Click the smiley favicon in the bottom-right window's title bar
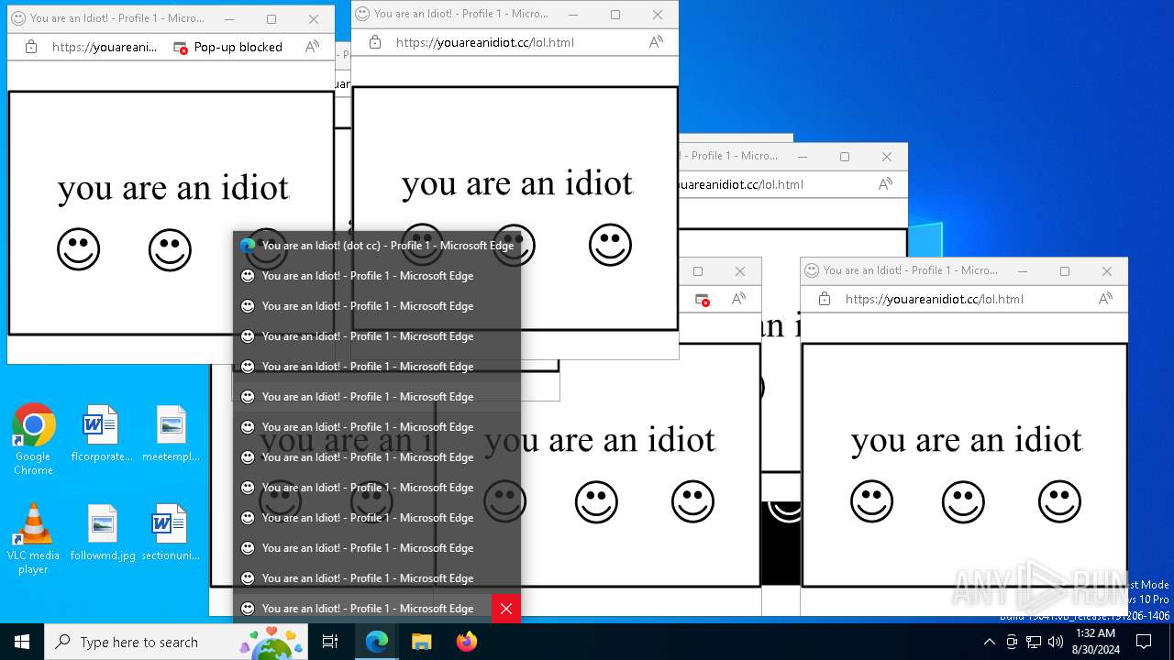Viewport: 1174px width, 660px height. (x=811, y=270)
